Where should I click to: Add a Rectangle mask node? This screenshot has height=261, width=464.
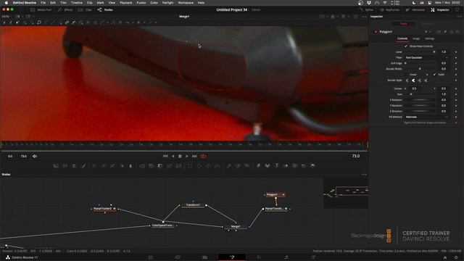click(190, 166)
